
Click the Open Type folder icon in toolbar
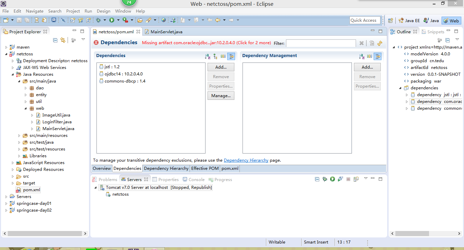(140, 20)
